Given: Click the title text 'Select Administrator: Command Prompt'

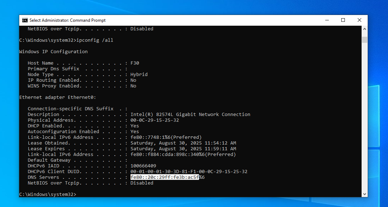Looking at the screenshot, I should coord(67,20).
